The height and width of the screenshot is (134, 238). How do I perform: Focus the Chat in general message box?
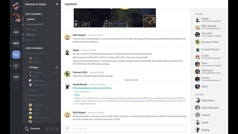point(129,129)
